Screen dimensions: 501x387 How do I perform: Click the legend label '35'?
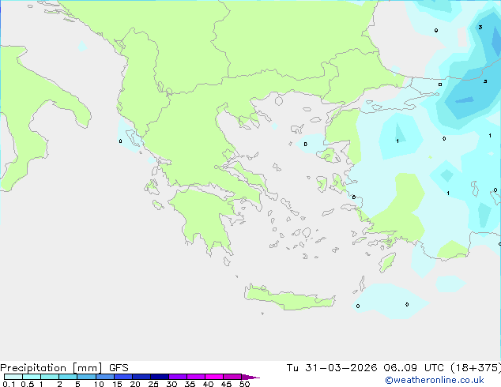click(190, 384)
